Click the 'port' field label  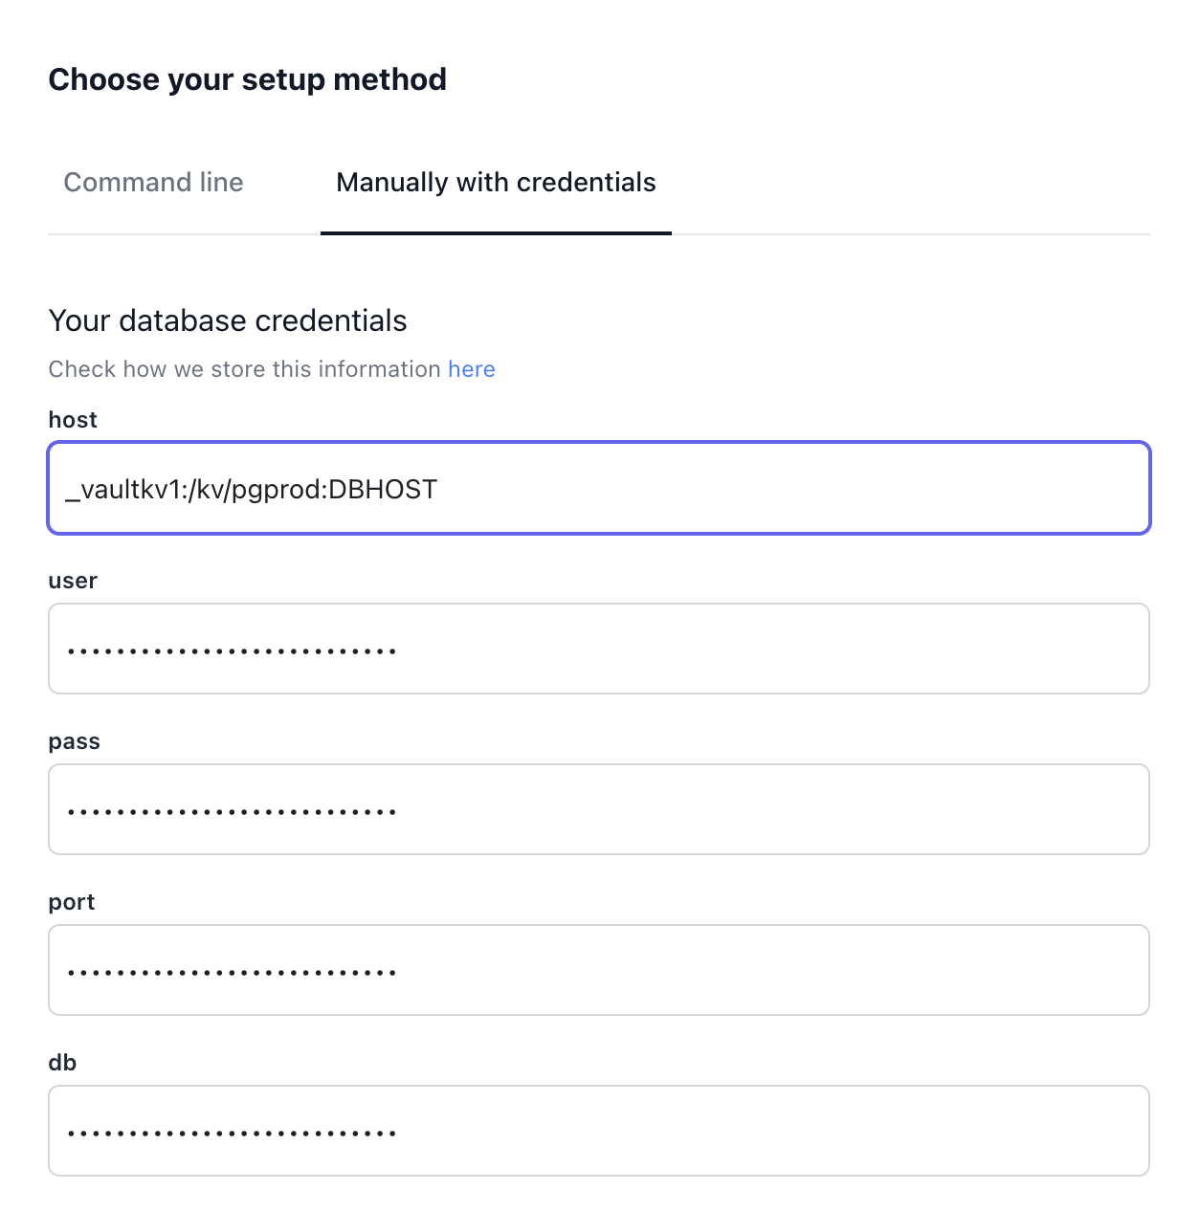(72, 902)
